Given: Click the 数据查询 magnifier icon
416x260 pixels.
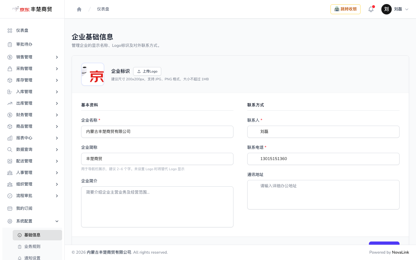Looking at the screenshot, I should point(10,150).
